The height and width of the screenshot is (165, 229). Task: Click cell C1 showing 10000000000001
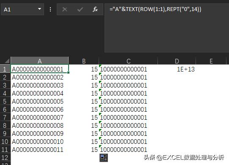pos(128,69)
